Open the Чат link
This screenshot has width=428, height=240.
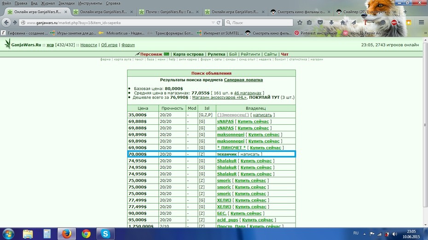(x=285, y=54)
